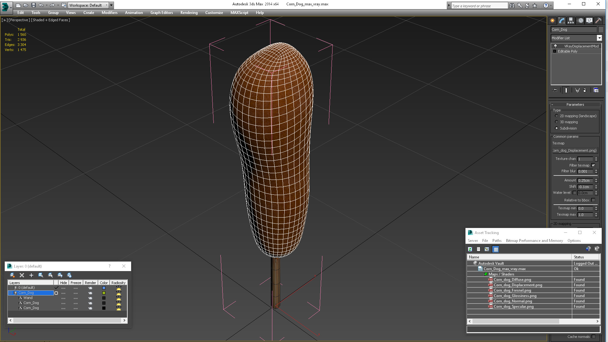
Task: Delete highlighted layer with X icon
Action: click(22, 275)
